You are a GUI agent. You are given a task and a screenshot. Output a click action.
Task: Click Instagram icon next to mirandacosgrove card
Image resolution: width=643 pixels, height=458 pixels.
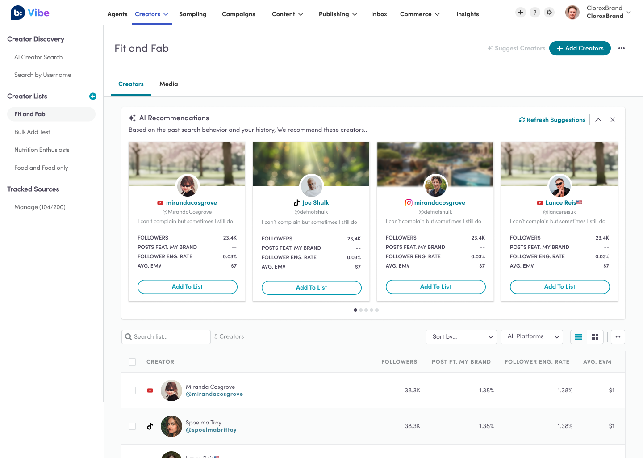(x=409, y=203)
